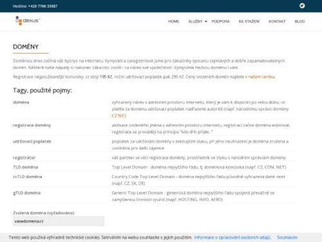Click the 'ccTLD doména' term

click(28, 177)
